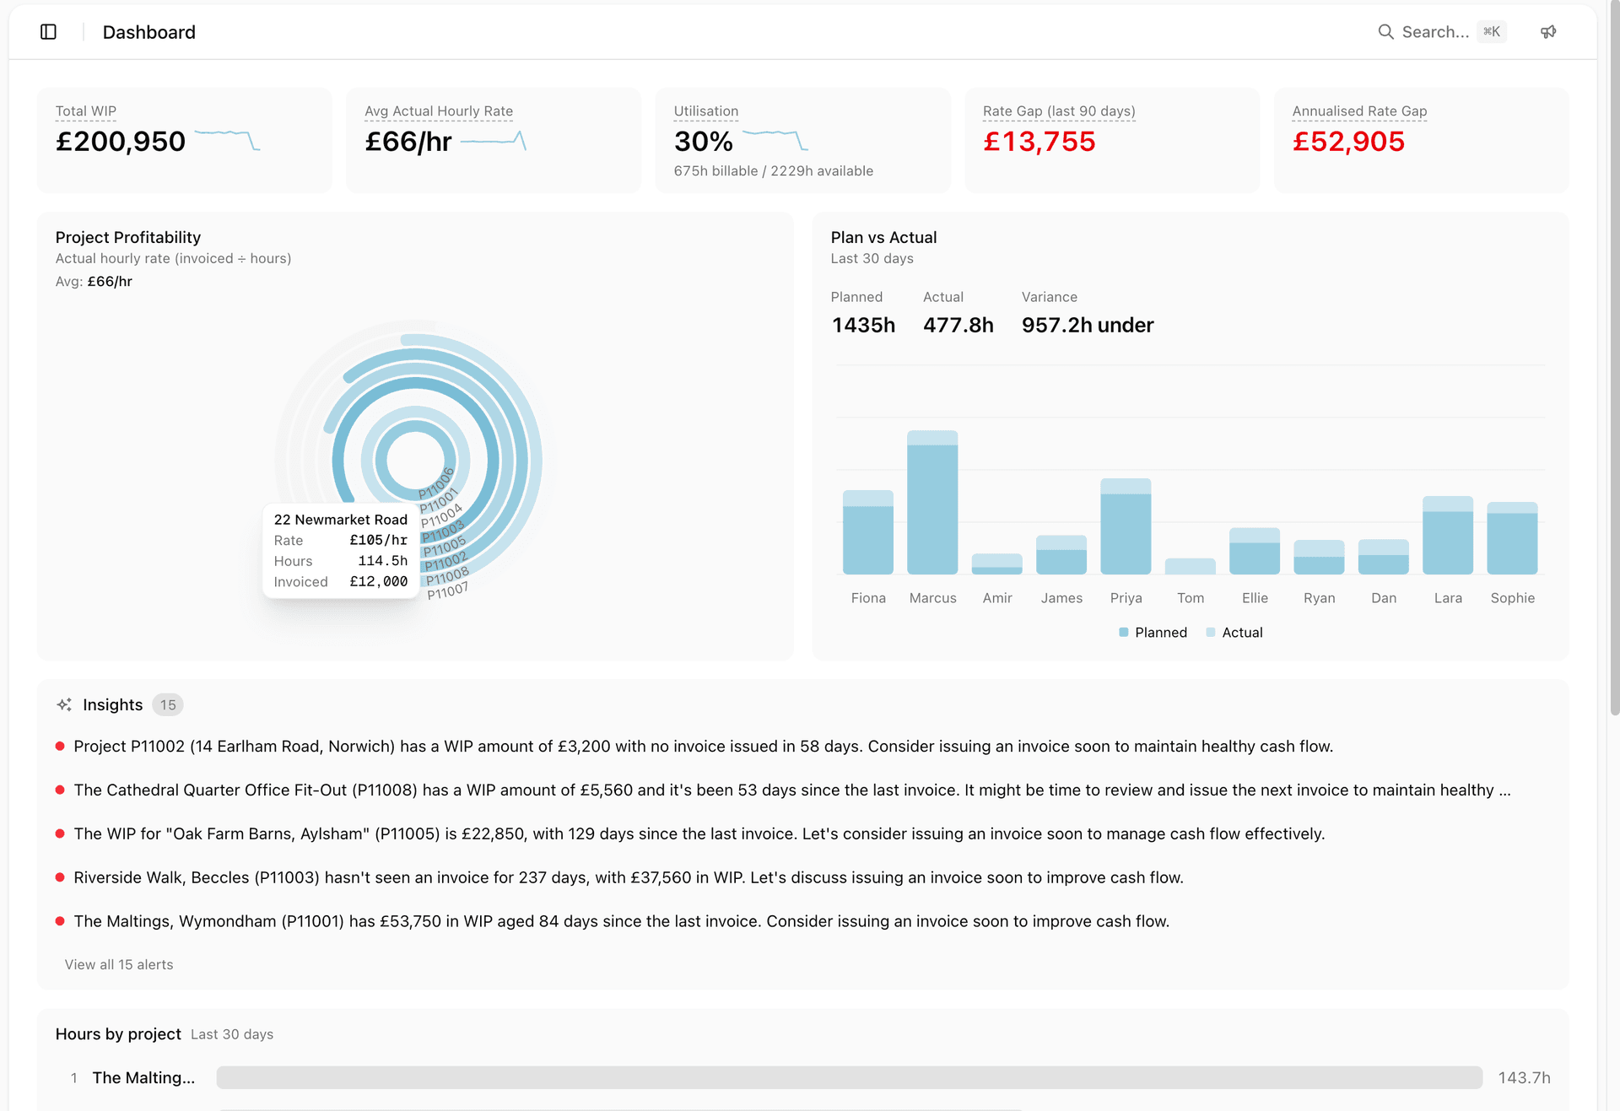The width and height of the screenshot is (1620, 1111).
Task: Collapse the sidebar using the panel toggle icon
Action: [48, 31]
